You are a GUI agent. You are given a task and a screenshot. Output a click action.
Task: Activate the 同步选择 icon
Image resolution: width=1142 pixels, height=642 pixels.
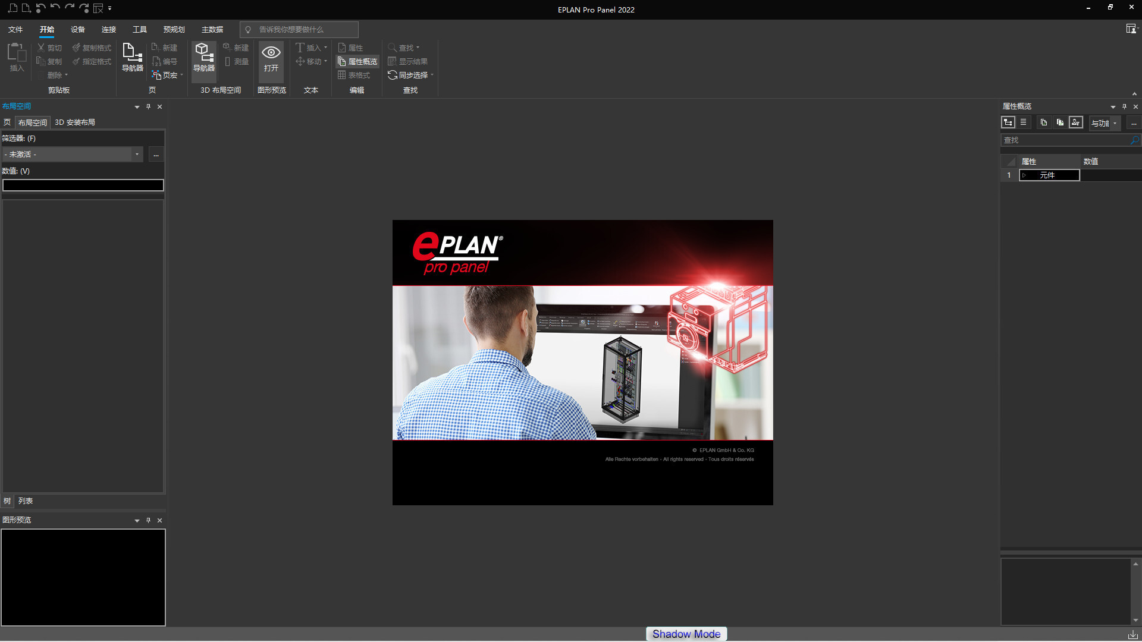(409, 75)
